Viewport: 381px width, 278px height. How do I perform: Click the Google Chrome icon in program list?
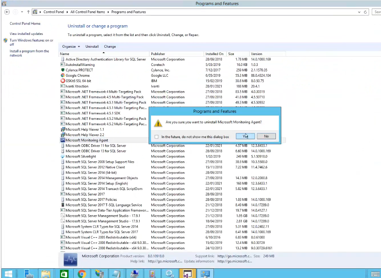click(x=62, y=76)
